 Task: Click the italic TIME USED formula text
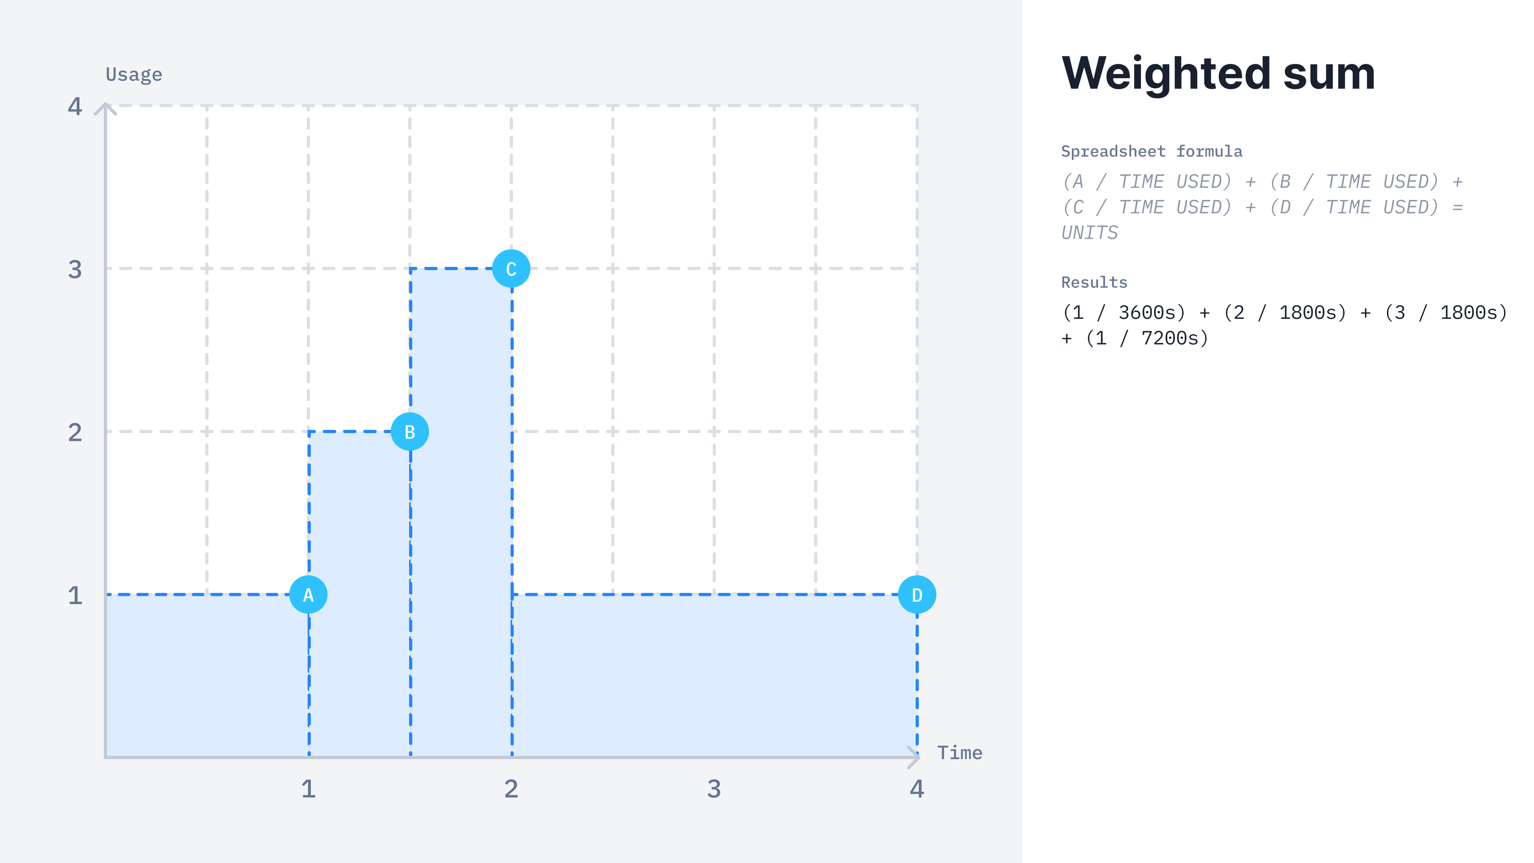[1262, 207]
